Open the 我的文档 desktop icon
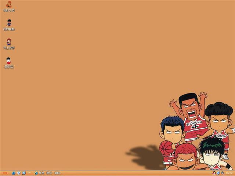 (9, 6)
